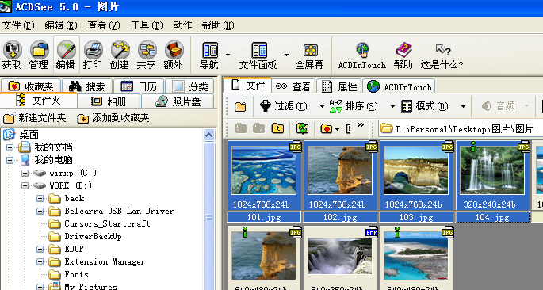This screenshot has width=543, height=290.
Task: Open the 文件(F) menu
Action: point(18,25)
